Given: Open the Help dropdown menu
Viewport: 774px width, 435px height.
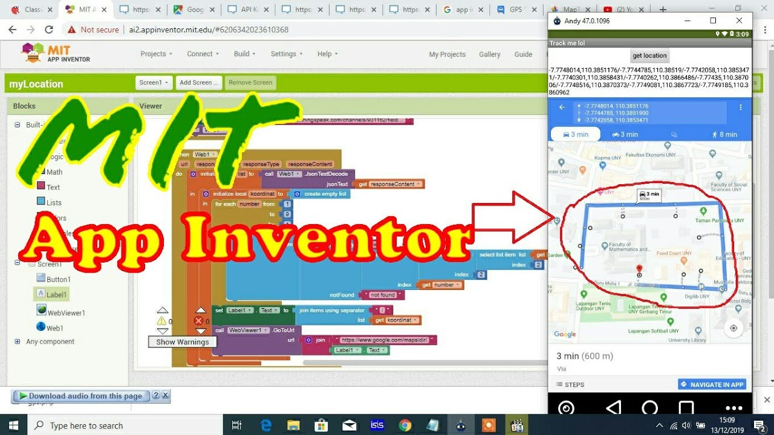Looking at the screenshot, I should [x=328, y=54].
